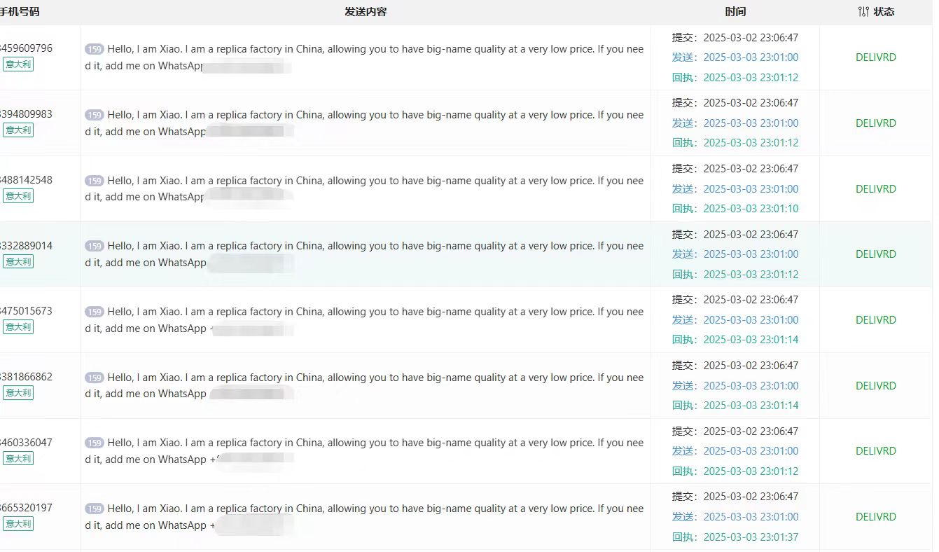The height and width of the screenshot is (552, 939).
Task: Click the 159 badge in row ending 394809983
Action: coord(95,116)
